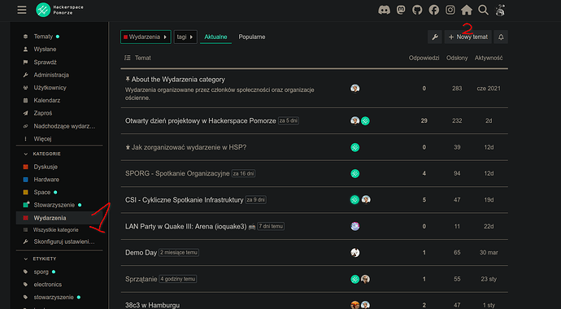The width and height of the screenshot is (561, 309).
Task: Collapse the KATEGORIE sidebar section
Action: pyautogui.click(x=25, y=154)
